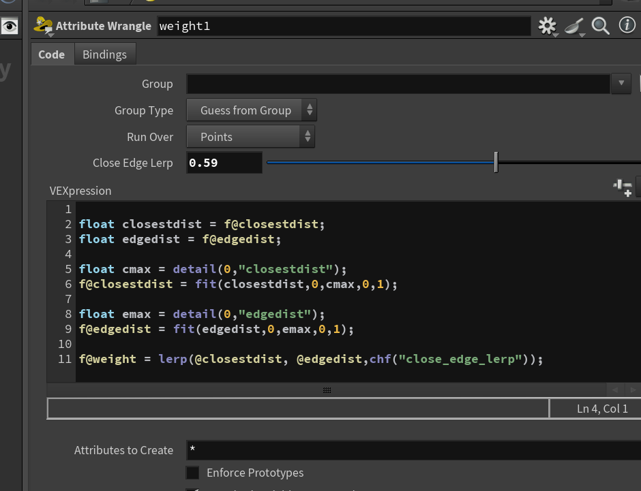
Task: Click line 11 in the VEXpression editor
Action: (311, 359)
